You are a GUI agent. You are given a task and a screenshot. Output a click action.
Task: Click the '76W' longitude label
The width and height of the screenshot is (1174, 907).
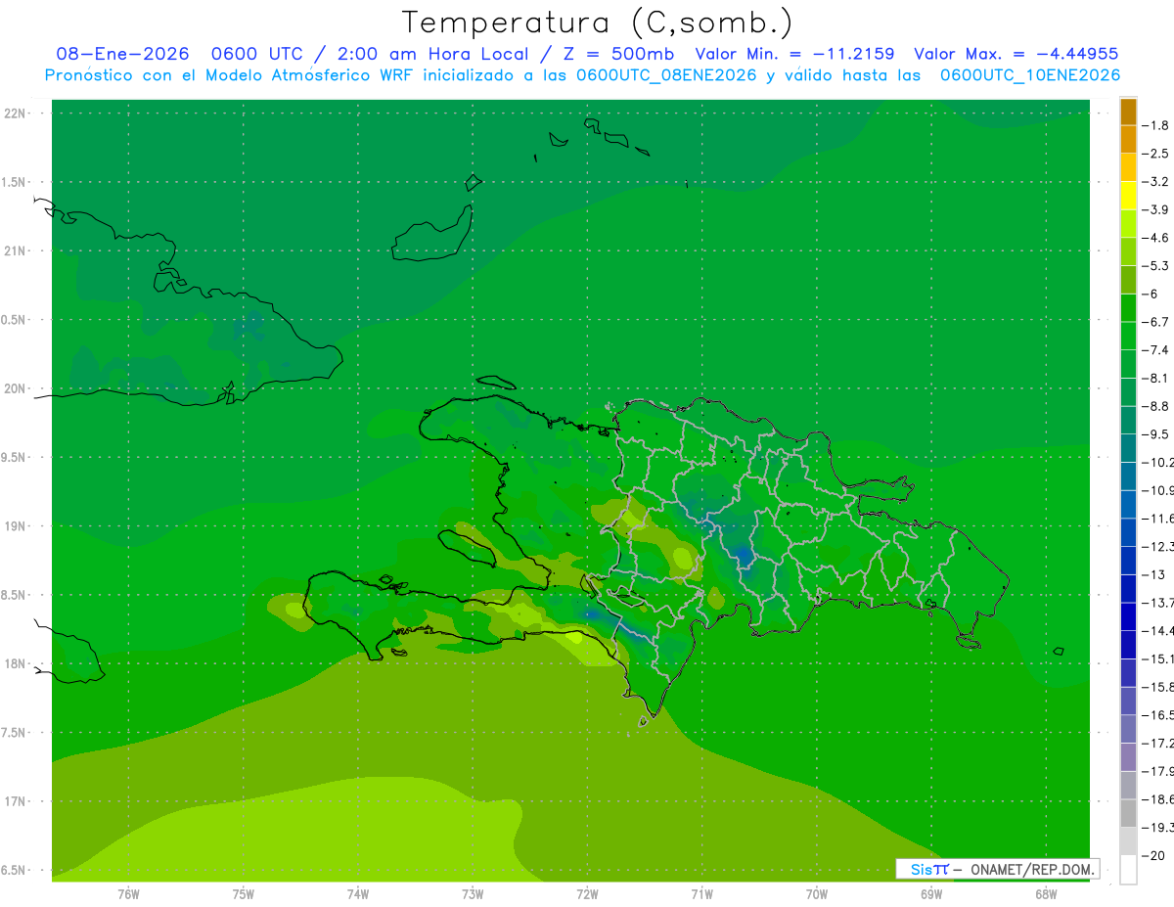(x=128, y=894)
